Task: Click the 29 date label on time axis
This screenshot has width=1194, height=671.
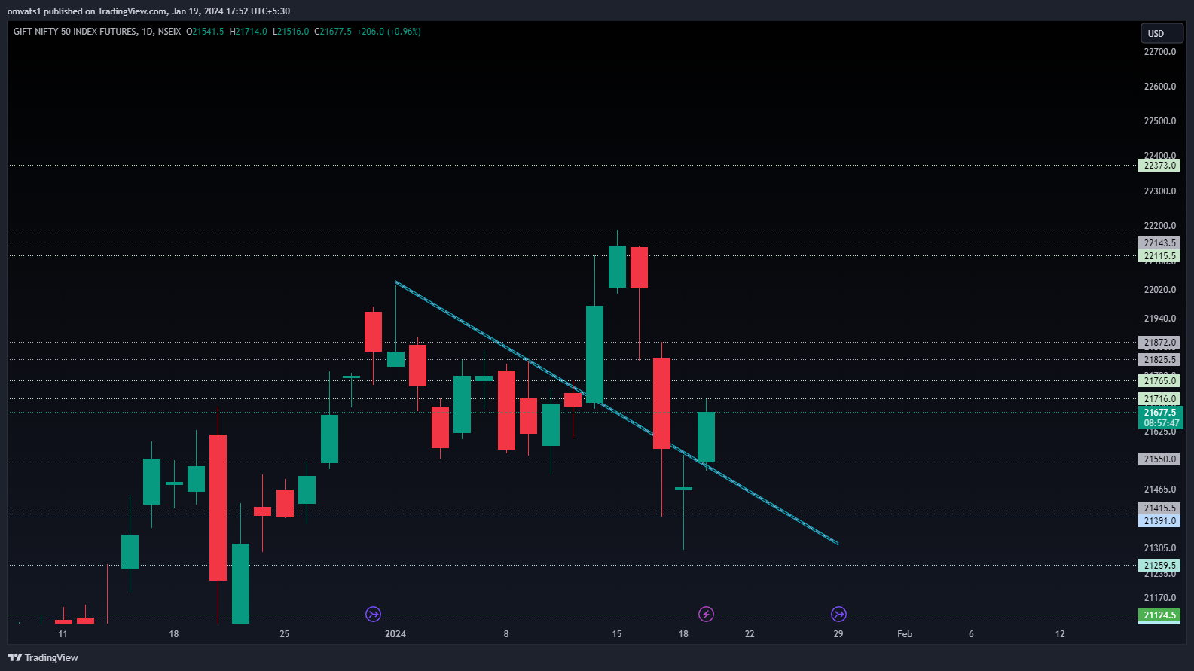Action: click(838, 634)
